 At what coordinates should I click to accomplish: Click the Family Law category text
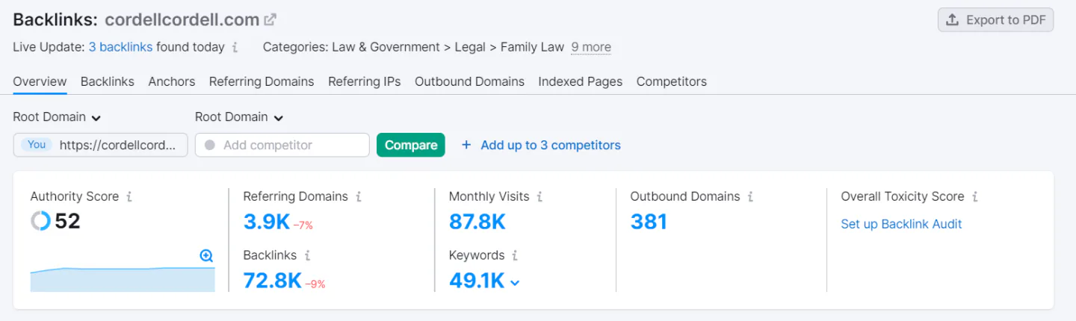pos(532,47)
